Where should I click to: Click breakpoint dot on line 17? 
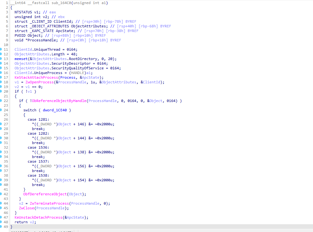pos(2,77)
